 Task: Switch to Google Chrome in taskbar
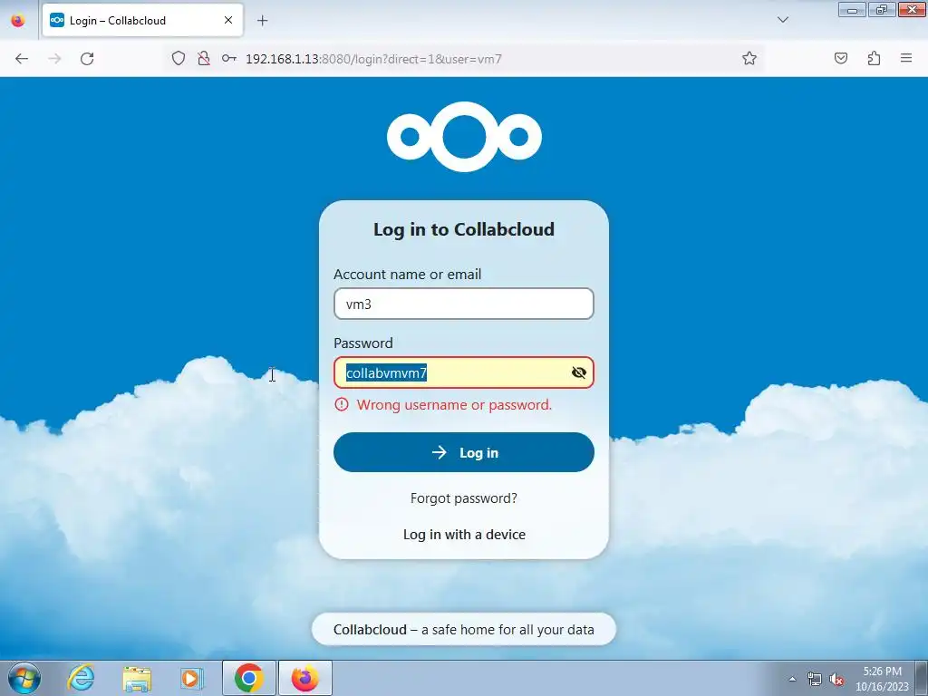tap(248, 678)
